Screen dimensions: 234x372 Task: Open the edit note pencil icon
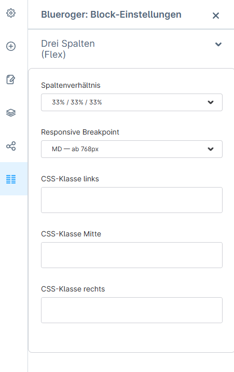(x=11, y=79)
